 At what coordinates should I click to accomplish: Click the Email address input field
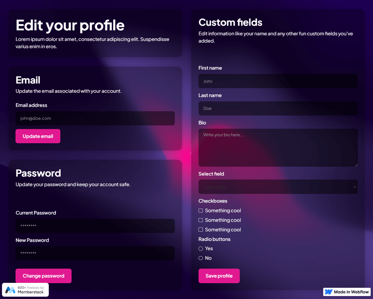pos(95,118)
